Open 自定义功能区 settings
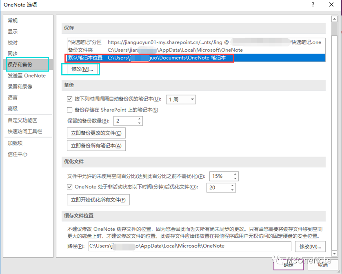This screenshot has height=274, width=342. click(22, 120)
